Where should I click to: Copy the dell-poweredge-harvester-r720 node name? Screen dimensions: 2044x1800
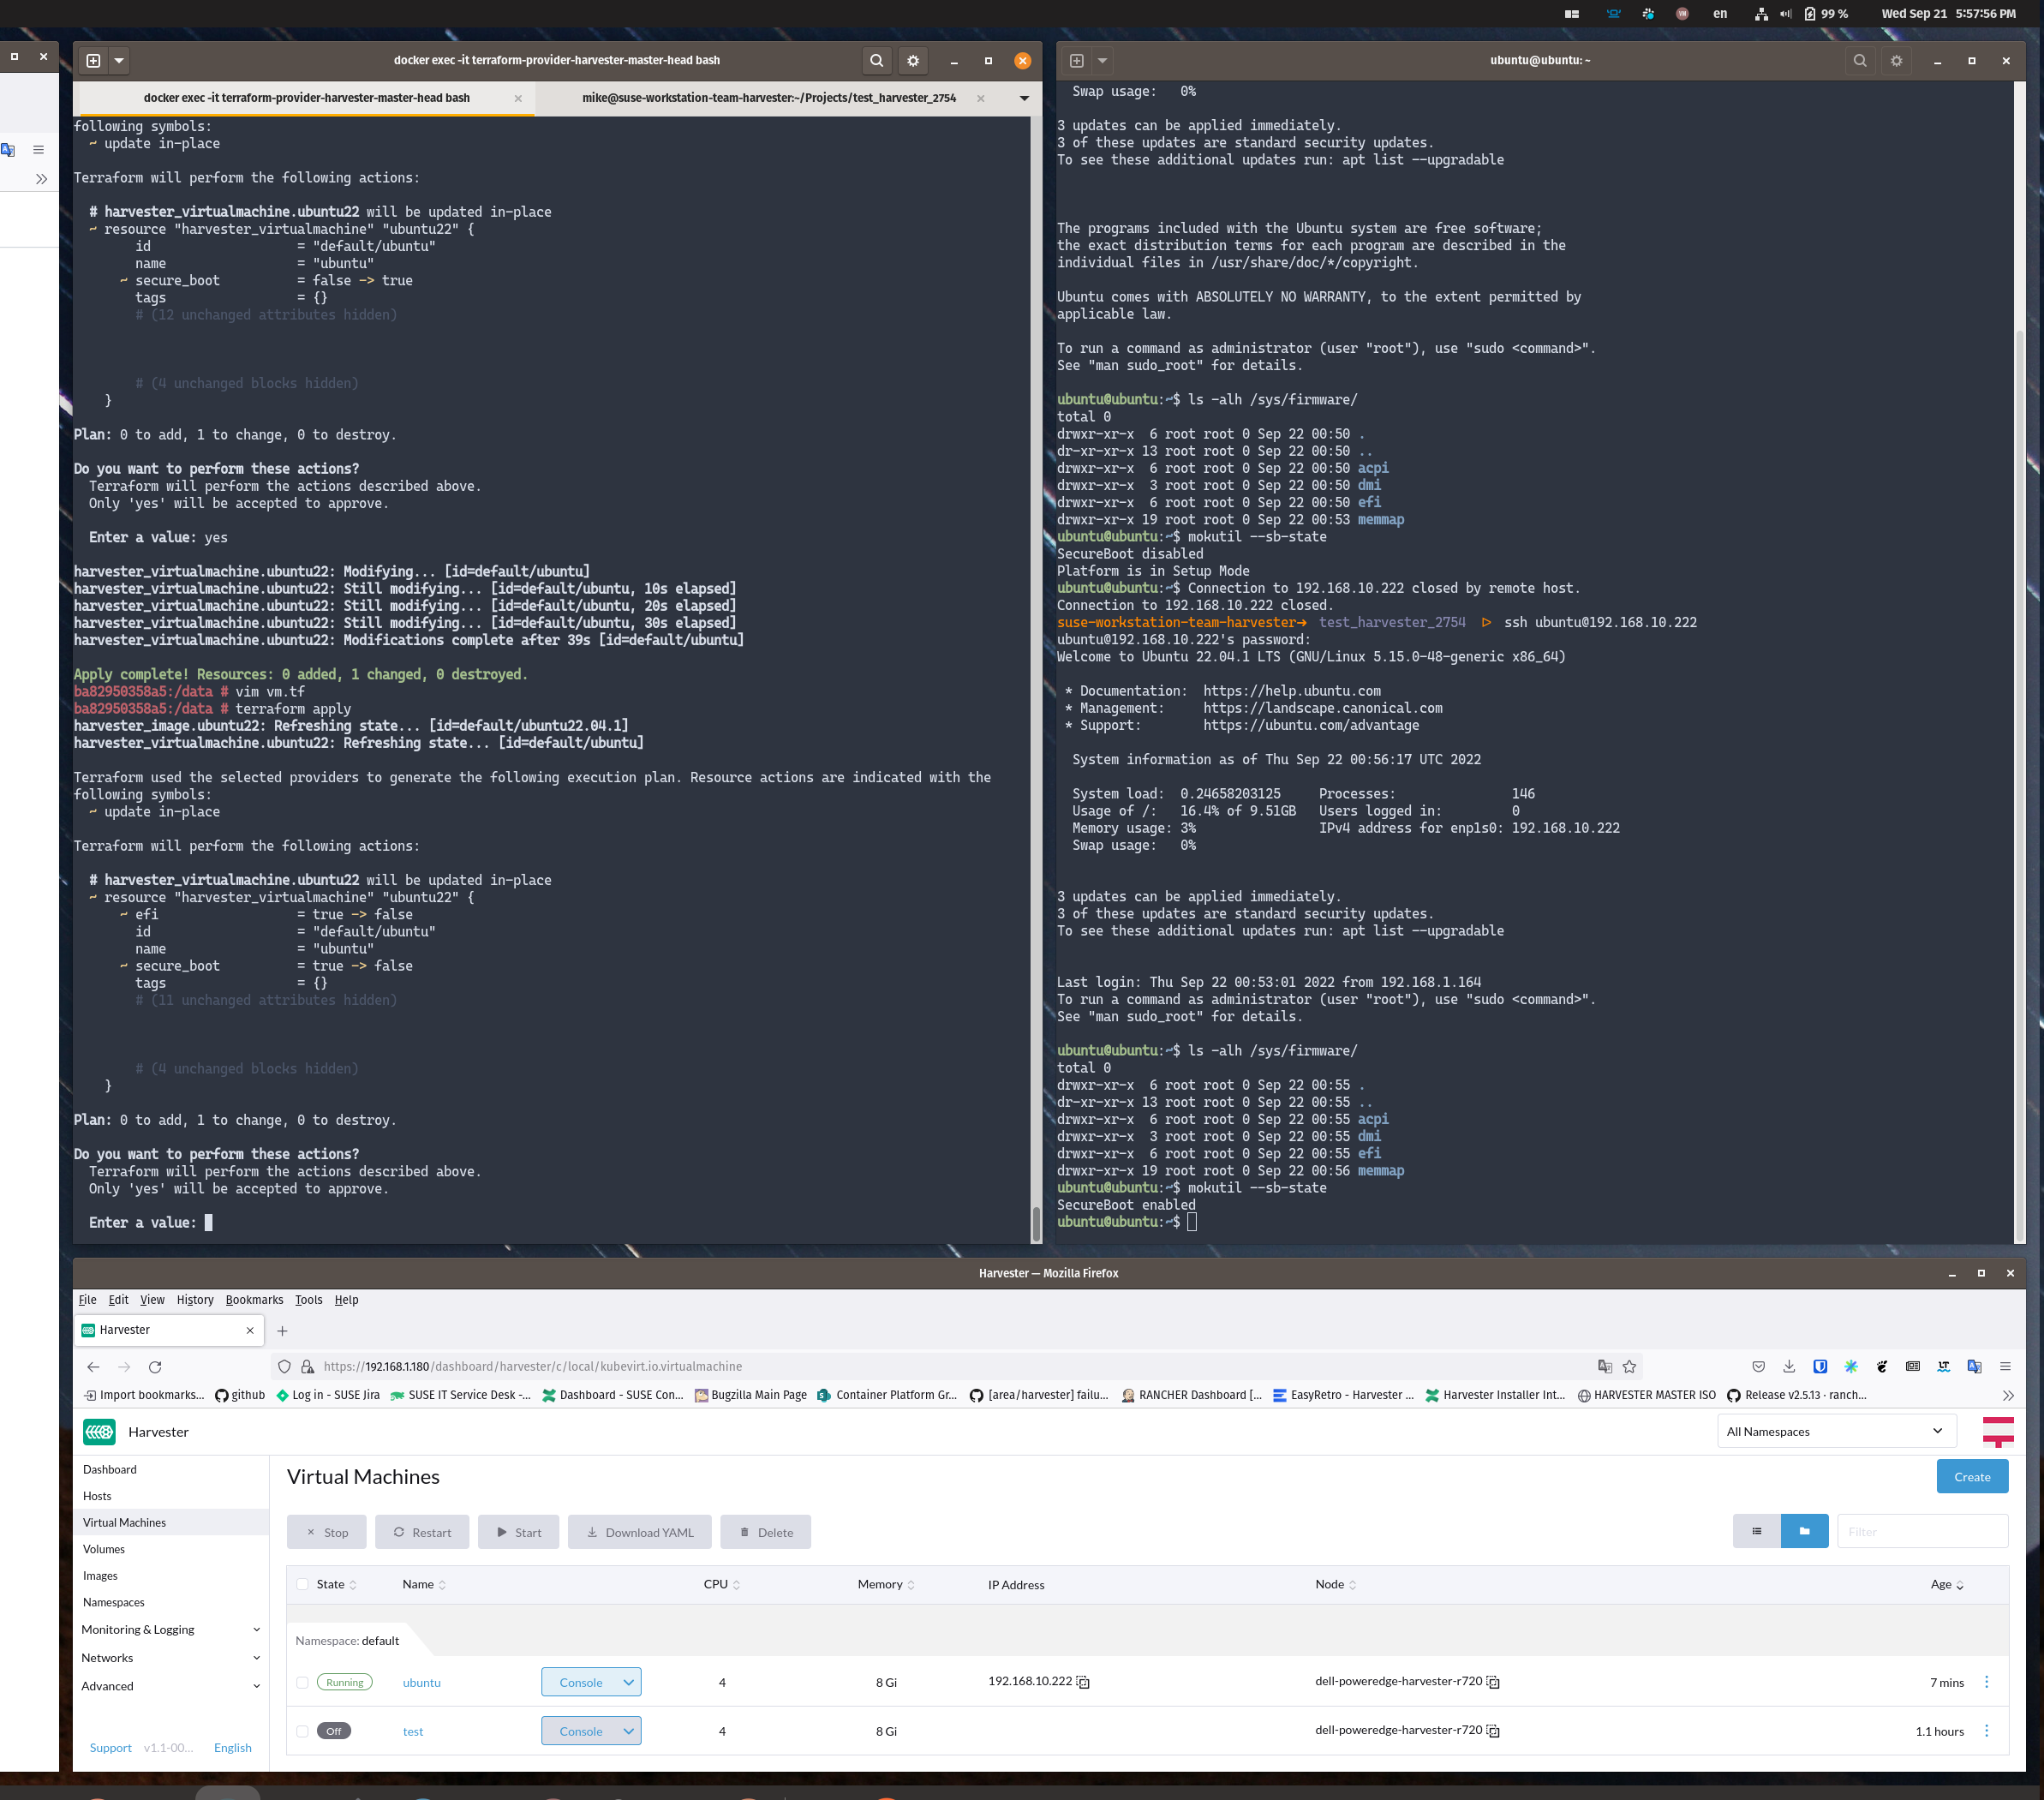(x=1492, y=1682)
